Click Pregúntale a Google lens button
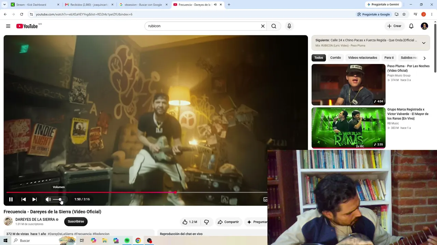This screenshot has width=437, height=245. coord(373,14)
